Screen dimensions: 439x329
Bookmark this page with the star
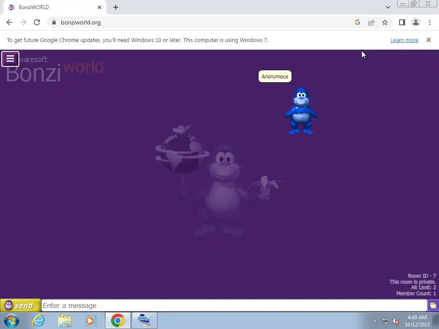coord(385,22)
